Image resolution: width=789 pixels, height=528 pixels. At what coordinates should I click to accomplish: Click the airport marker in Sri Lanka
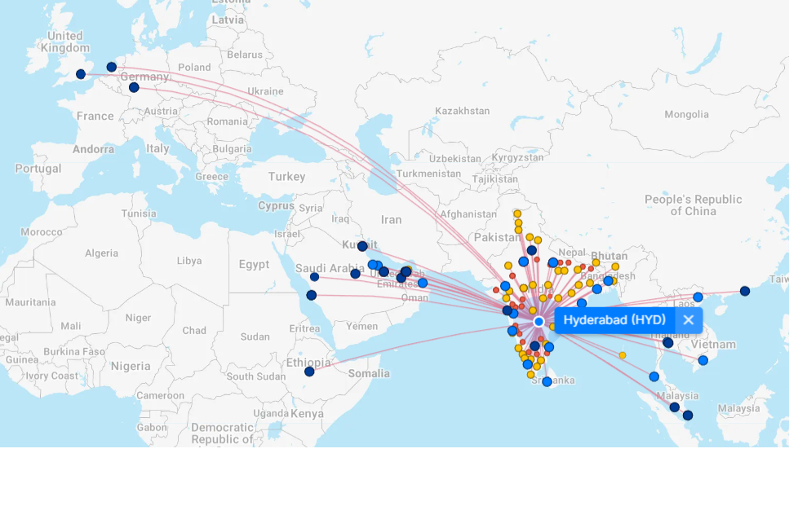pyautogui.click(x=547, y=381)
